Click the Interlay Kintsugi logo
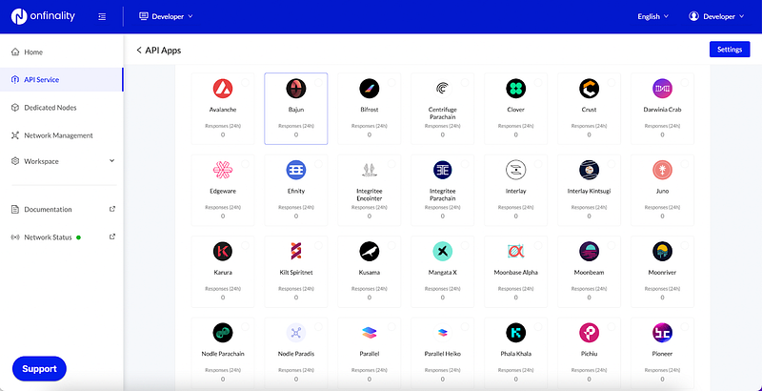The width and height of the screenshot is (762, 391). tap(589, 170)
